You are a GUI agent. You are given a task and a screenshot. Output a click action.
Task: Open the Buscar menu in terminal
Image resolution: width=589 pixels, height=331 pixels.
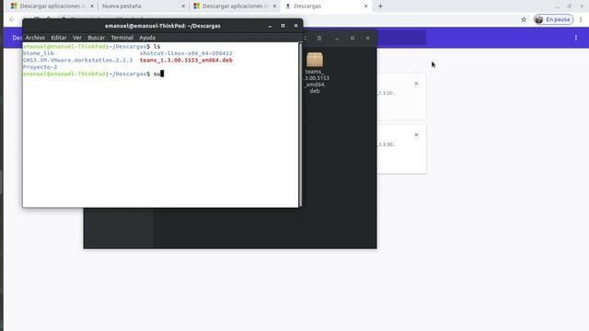coord(96,38)
